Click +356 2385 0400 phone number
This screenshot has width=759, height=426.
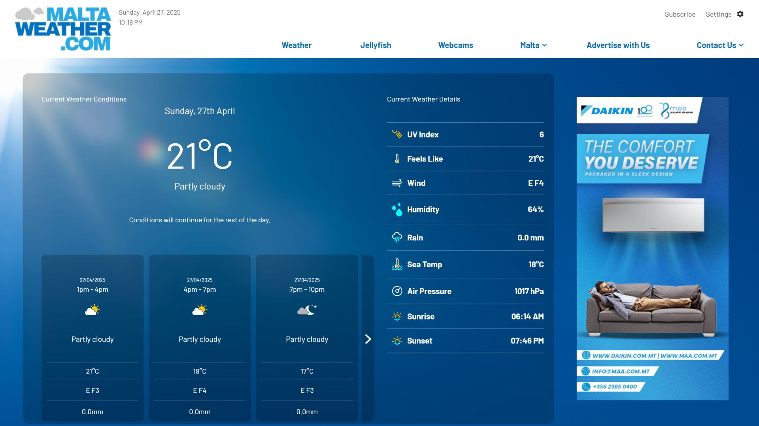click(x=615, y=387)
